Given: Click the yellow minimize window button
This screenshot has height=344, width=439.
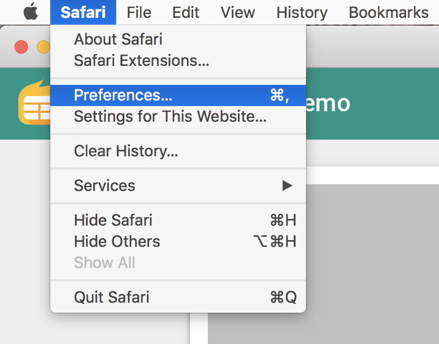Looking at the screenshot, I should point(44,47).
